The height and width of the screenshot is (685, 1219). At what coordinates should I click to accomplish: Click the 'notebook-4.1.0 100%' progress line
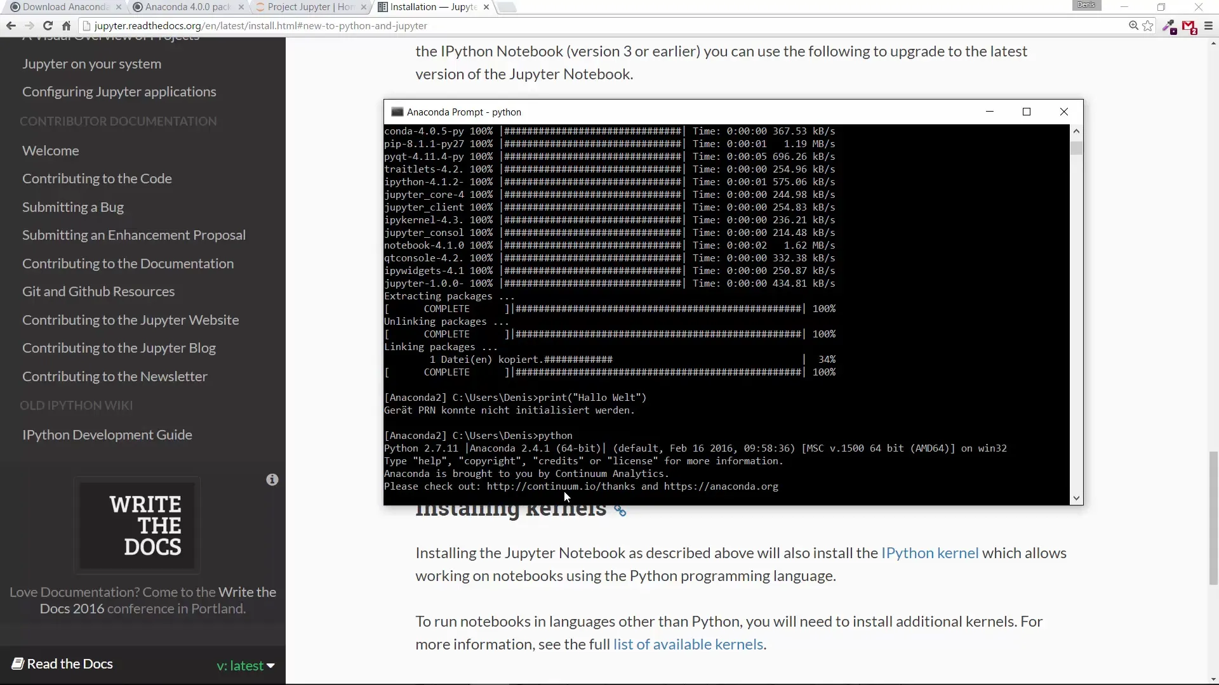(609, 245)
